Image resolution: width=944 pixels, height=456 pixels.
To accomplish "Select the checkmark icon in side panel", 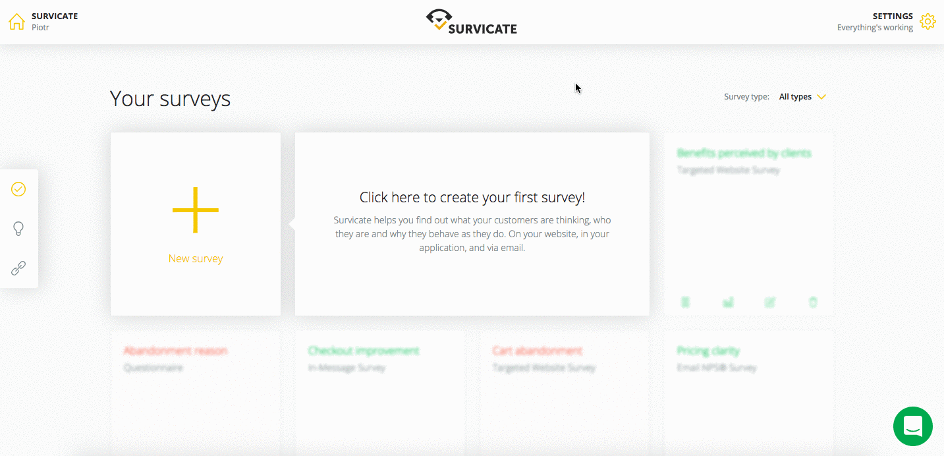I will click(x=18, y=189).
